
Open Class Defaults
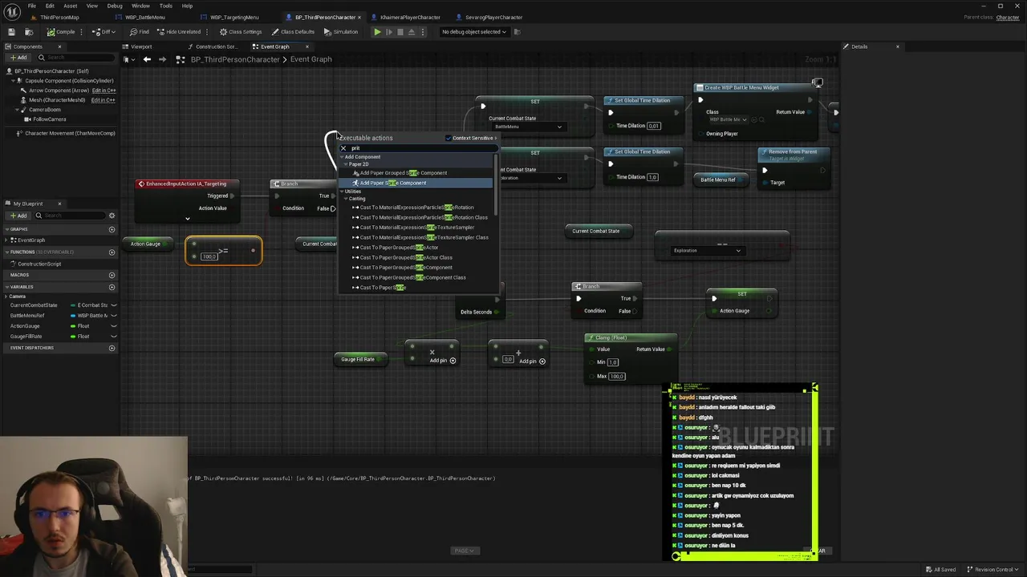293,32
